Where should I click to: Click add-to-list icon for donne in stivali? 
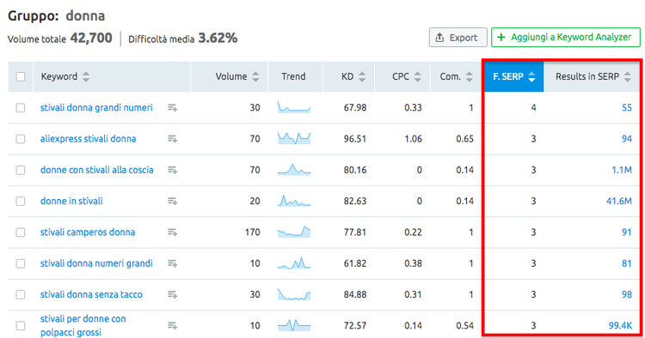[172, 202]
